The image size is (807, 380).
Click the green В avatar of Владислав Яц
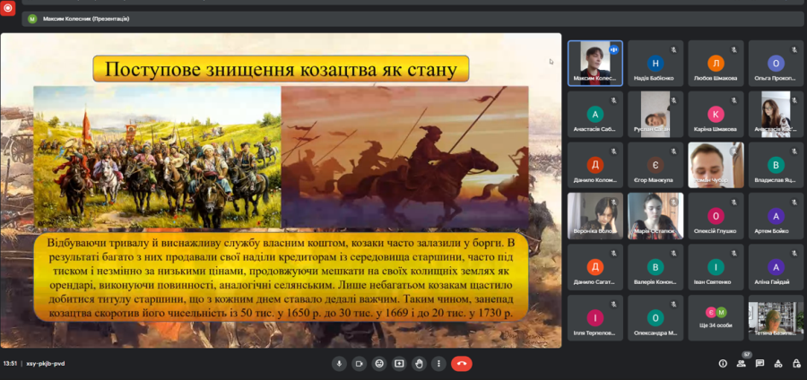pos(776,165)
